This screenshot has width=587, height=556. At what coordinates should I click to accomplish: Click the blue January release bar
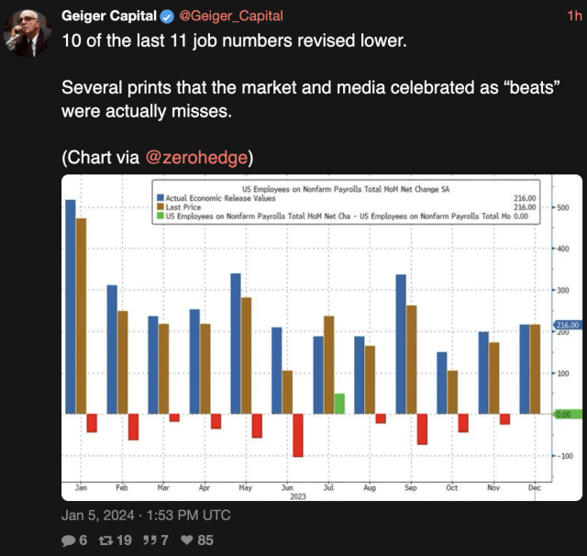tap(71, 306)
